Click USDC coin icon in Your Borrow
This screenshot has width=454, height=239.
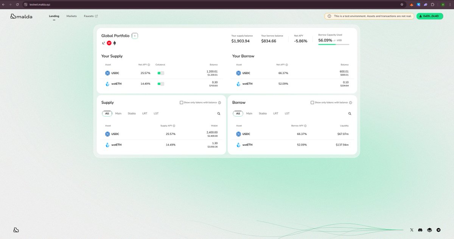(x=238, y=73)
